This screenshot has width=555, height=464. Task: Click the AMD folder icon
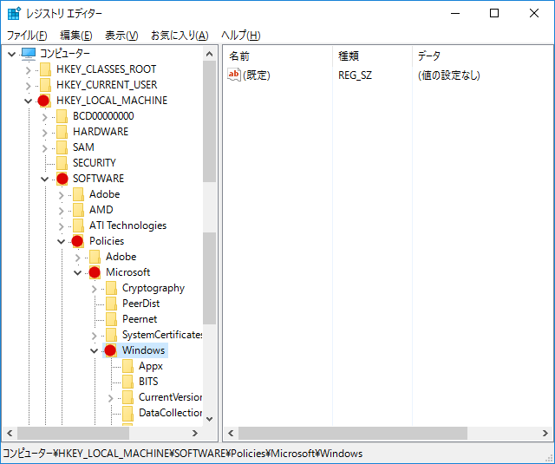(x=78, y=210)
